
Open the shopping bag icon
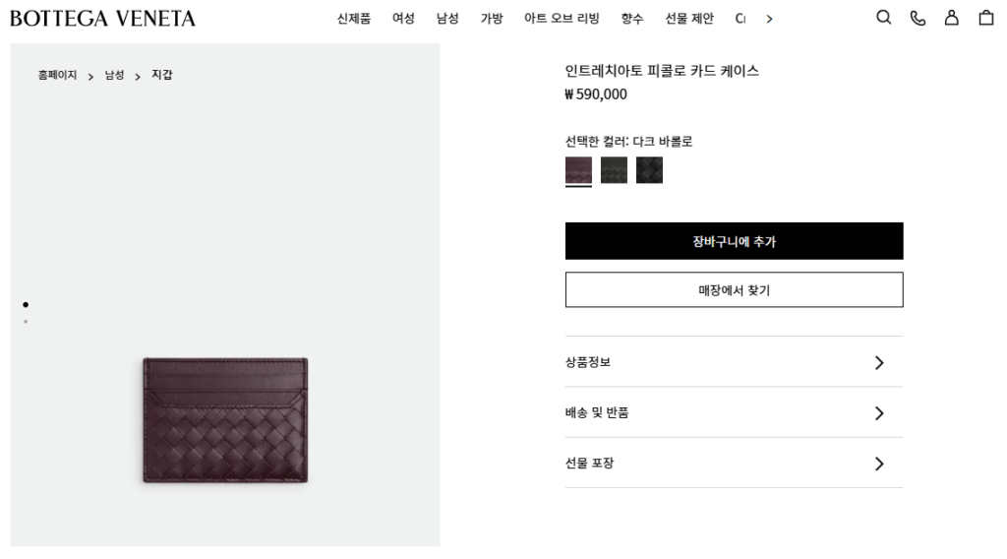tap(985, 18)
